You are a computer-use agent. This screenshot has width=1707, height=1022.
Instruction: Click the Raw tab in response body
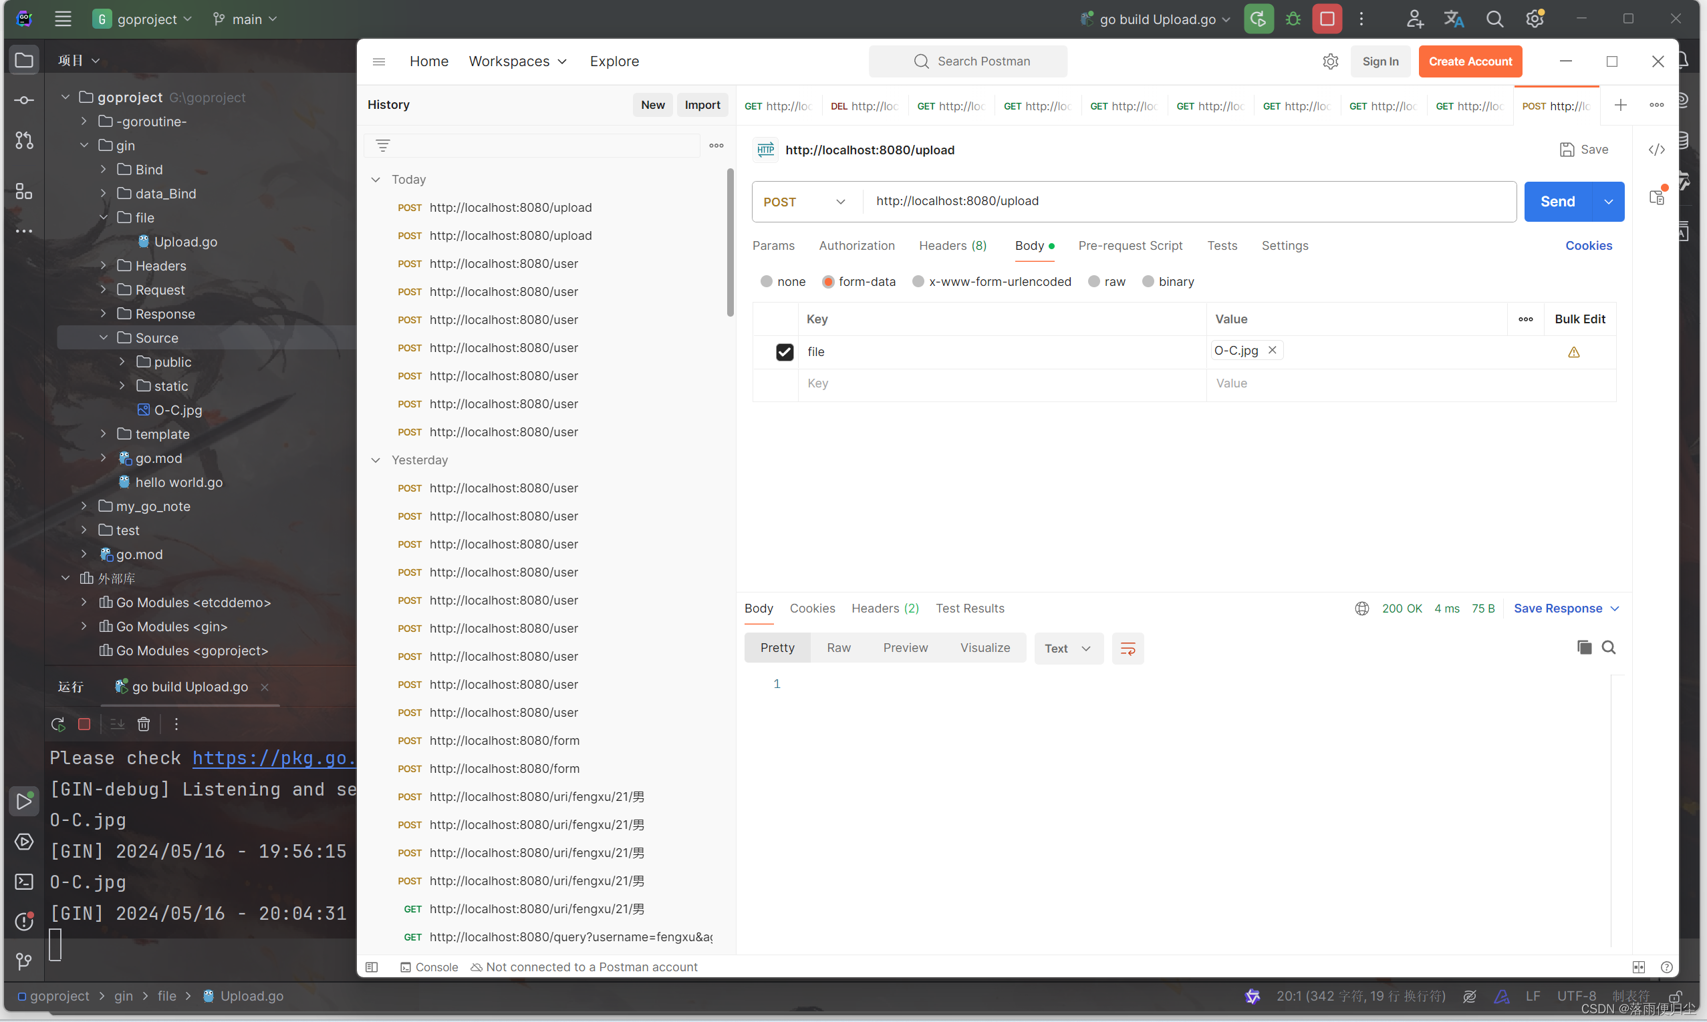[x=839, y=646]
